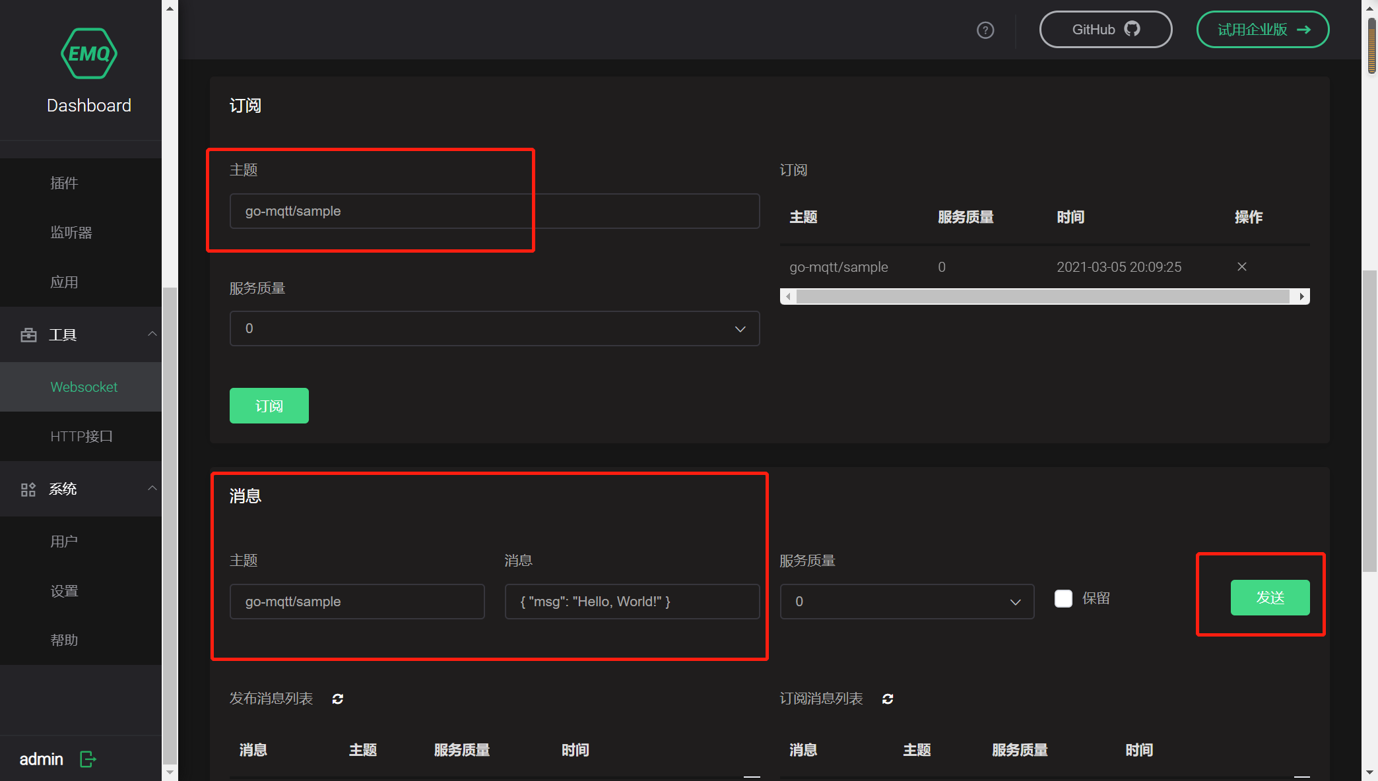Refresh the 发布消息列表 list
The height and width of the screenshot is (781, 1378).
(337, 699)
